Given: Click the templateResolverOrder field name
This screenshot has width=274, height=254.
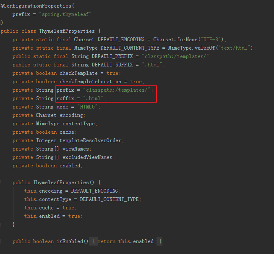Looking at the screenshot, I should coord(90,140).
